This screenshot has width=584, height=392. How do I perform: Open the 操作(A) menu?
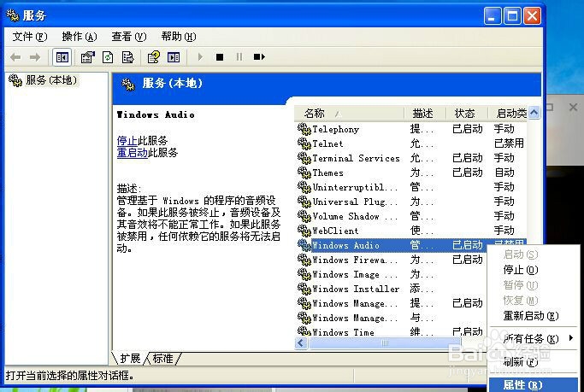[x=80, y=37]
